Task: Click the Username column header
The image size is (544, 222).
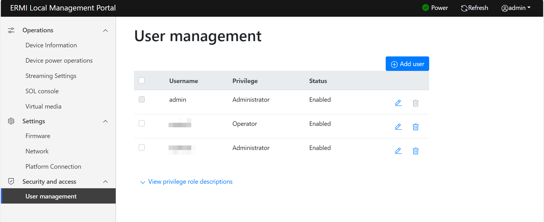Action: click(184, 81)
